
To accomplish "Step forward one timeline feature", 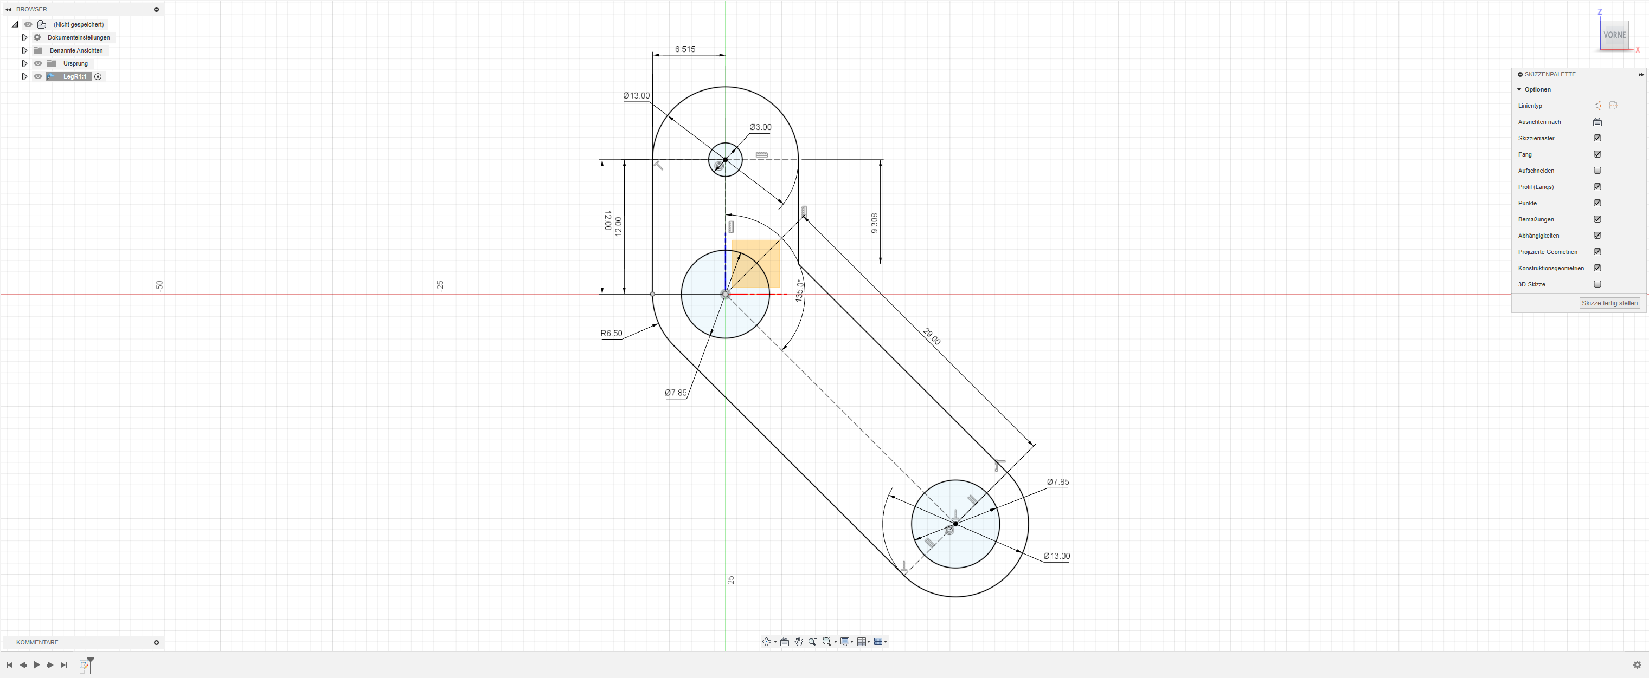I will coord(50,664).
